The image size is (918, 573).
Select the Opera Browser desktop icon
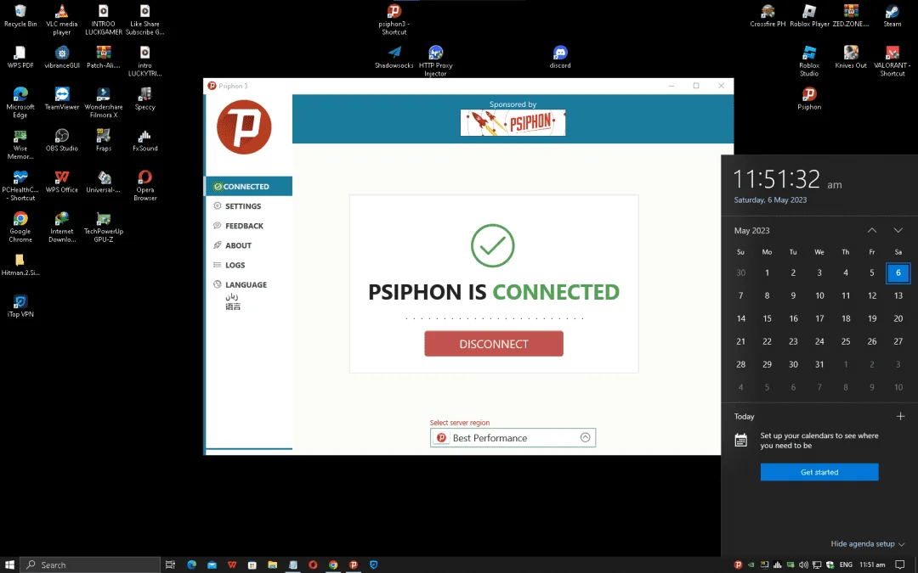click(x=144, y=185)
